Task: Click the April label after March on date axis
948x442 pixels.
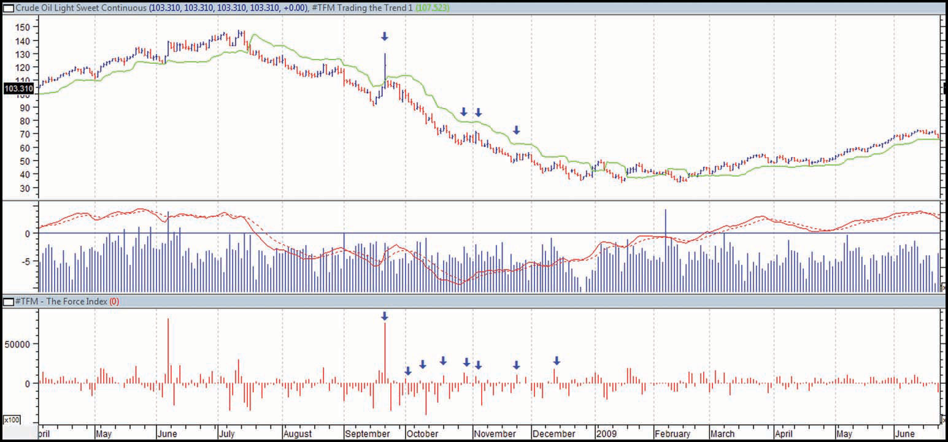Action: pyautogui.click(x=785, y=433)
